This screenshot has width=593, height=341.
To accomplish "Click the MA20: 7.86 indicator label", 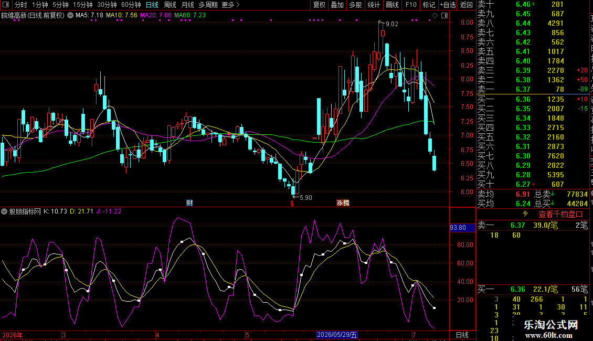I will 155,15.
